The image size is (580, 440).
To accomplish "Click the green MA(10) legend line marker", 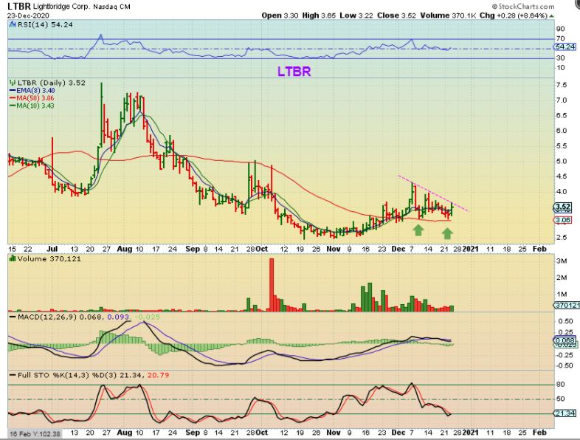I will pos(13,106).
